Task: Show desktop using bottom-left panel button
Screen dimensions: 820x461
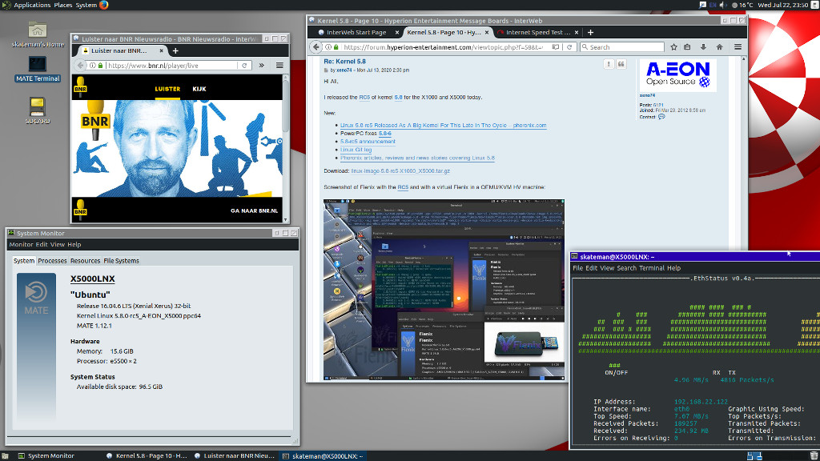Action: click(5, 455)
